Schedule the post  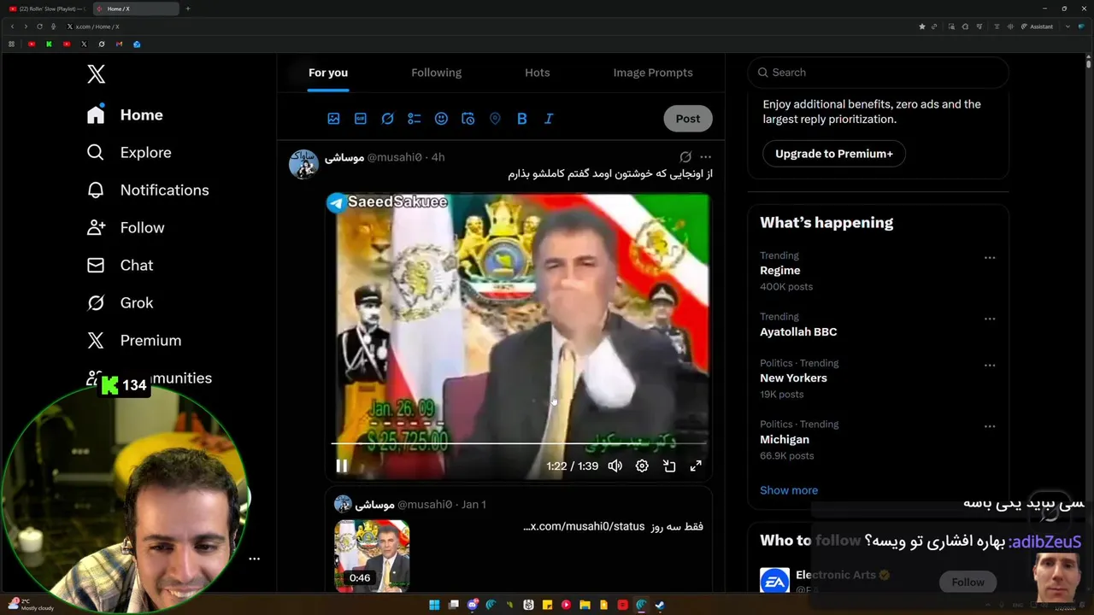(x=468, y=119)
